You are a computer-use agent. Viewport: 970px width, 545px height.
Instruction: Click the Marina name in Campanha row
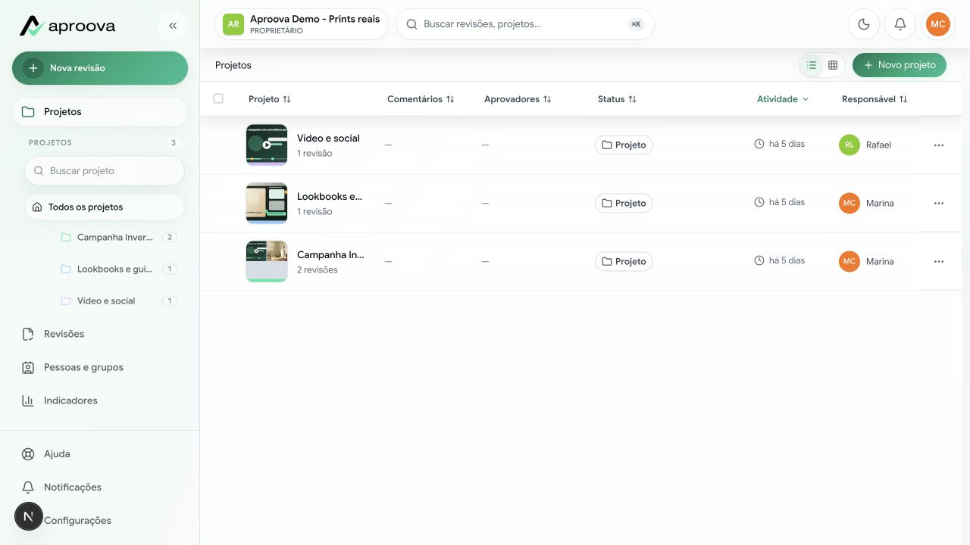(x=880, y=262)
